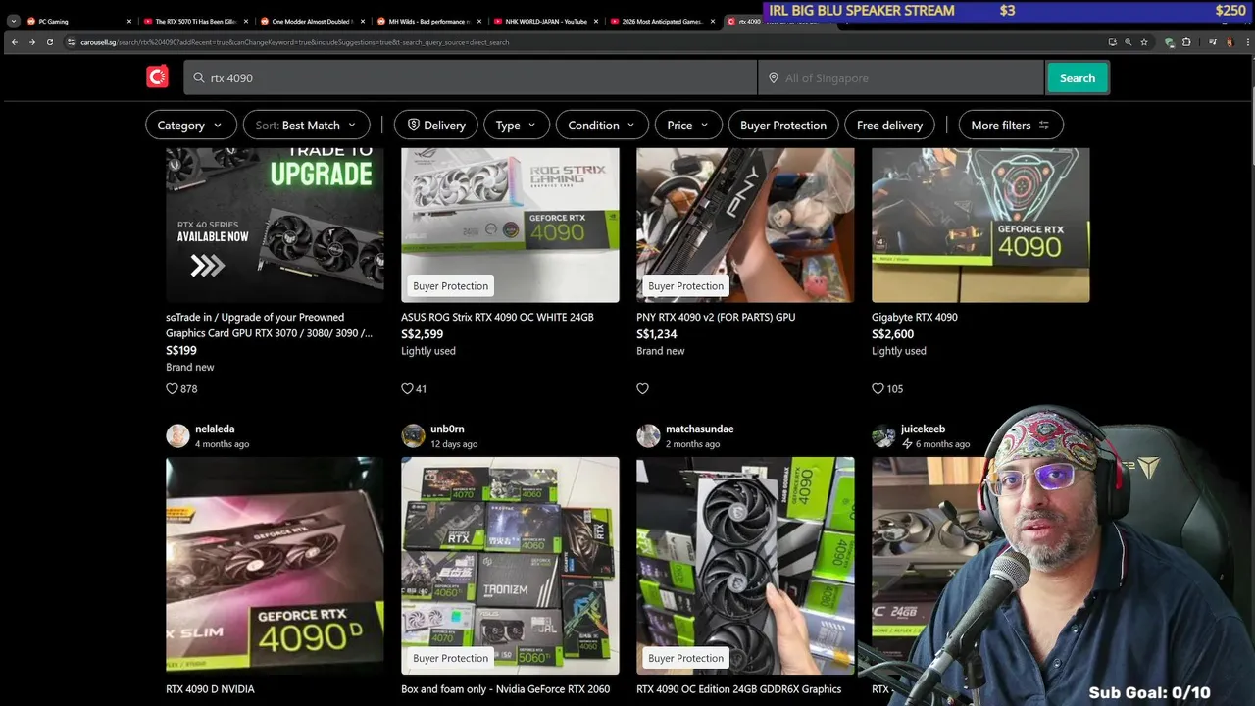This screenshot has width=1255, height=706.
Task: Close the NHK WORLD-JAPAN tab
Action: pyautogui.click(x=595, y=21)
